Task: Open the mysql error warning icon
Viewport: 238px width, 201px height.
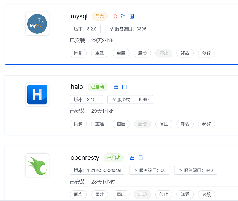Action: 115,16
